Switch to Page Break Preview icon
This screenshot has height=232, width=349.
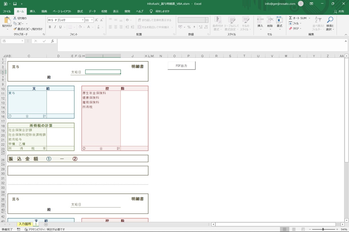pos(303,229)
